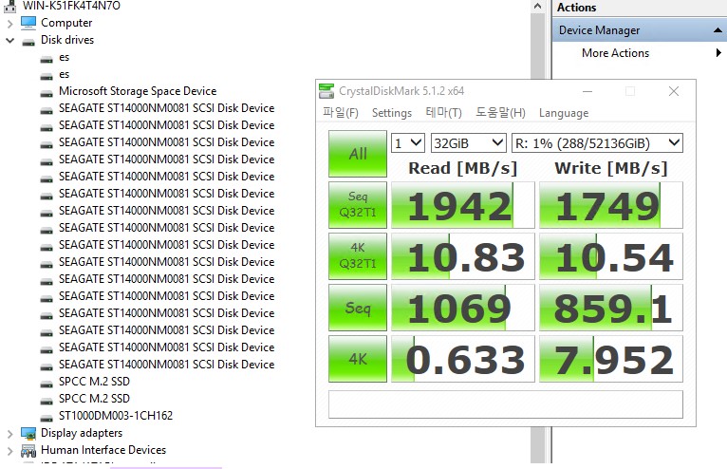The image size is (727, 469).
Task: Click the Disk drives category icon
Action: point(28,40)
